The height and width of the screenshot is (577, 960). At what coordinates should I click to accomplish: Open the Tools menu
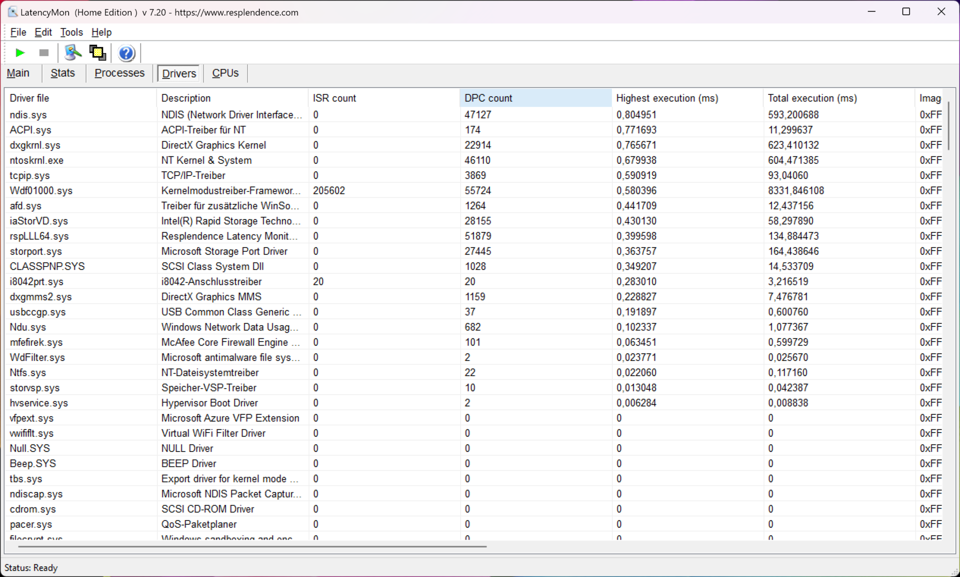tap(71, 32)
